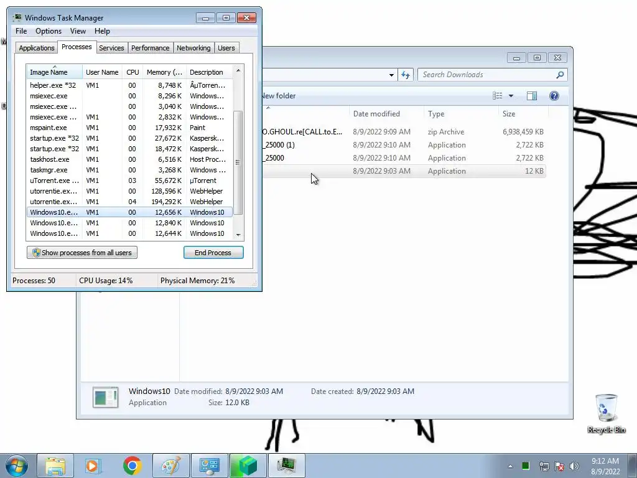Open Windows Explorer from the taskbar
Image resolution: width=637 pixels, height=478 pixels.
(55, 466)
